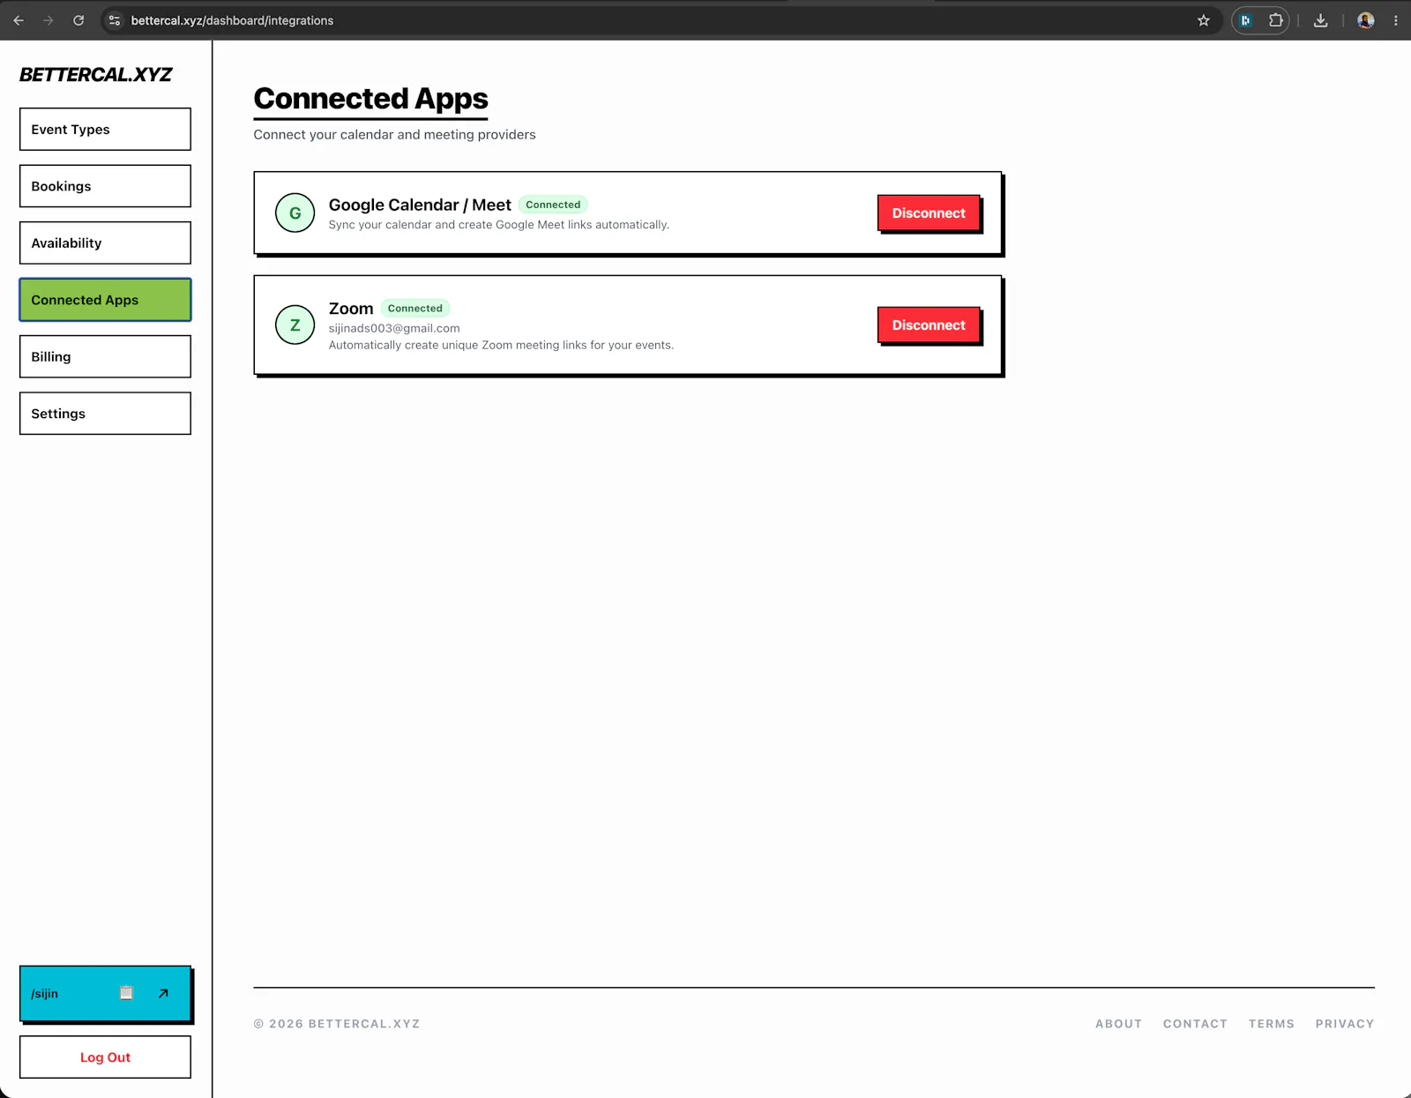Open the Availability sidebar item
This screenshot has width=1411, height=1098.
[x=105, y=243]
